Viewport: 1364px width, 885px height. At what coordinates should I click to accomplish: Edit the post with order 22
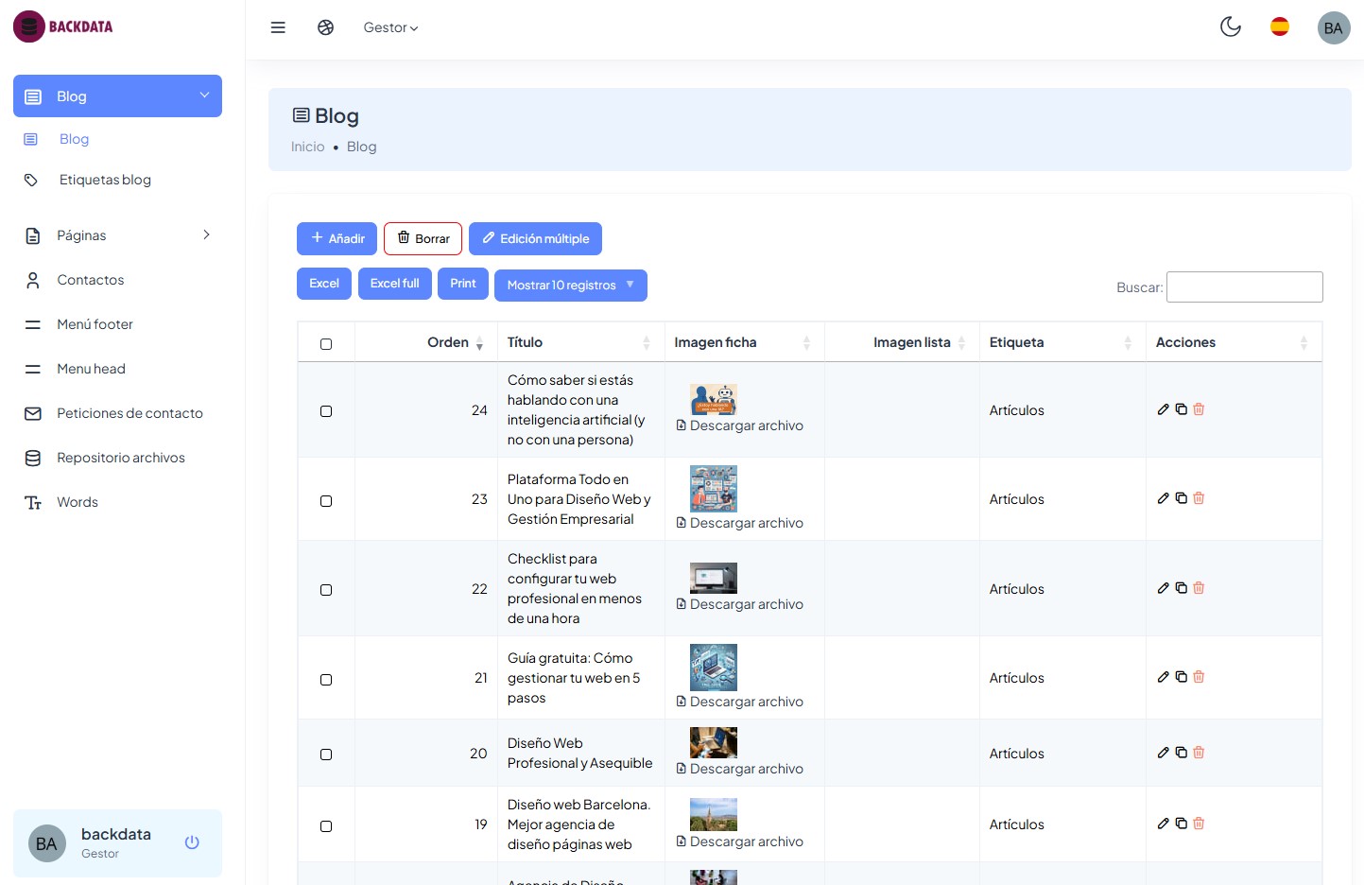point(1164,588)
